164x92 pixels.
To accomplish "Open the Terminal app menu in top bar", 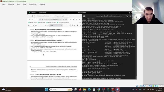I will tap(43, 13).
